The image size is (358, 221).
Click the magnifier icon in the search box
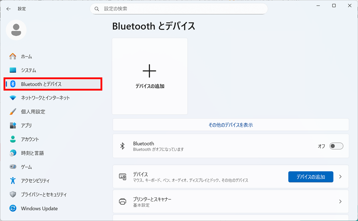point(97,9)
